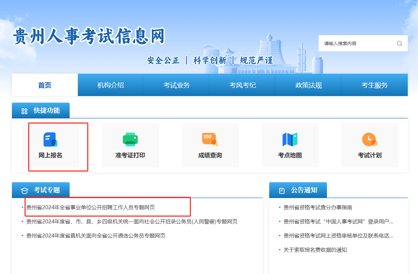The image size is (418, 274).
Task: Click the search magnifier icon
Action: pyautogui.click(x=399, y=43)
